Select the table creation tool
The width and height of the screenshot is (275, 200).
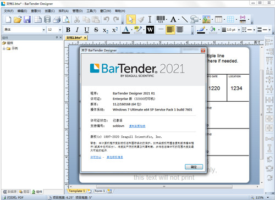[218, 19]
